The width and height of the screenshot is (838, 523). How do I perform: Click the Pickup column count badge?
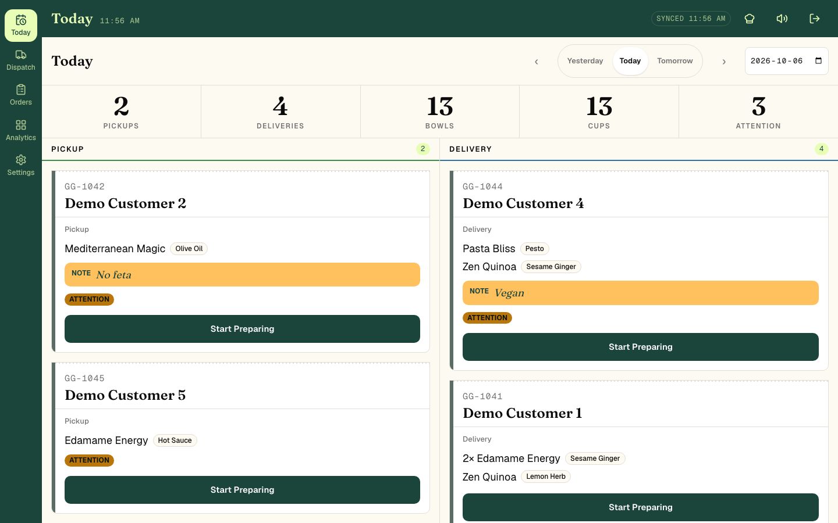(x=423, y=149)
